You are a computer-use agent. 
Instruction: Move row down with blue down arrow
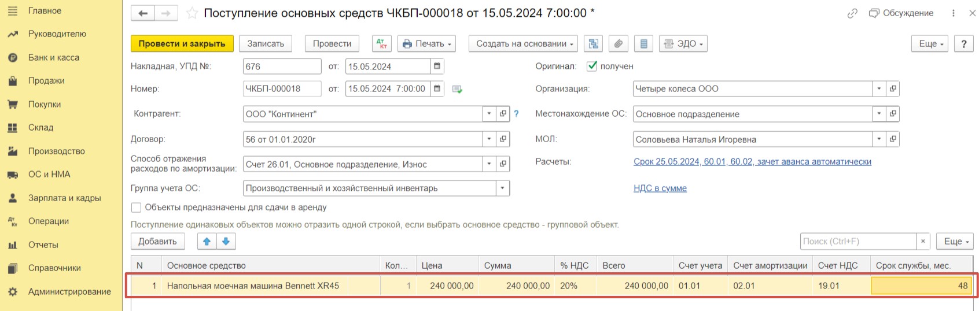click(226, 242)
